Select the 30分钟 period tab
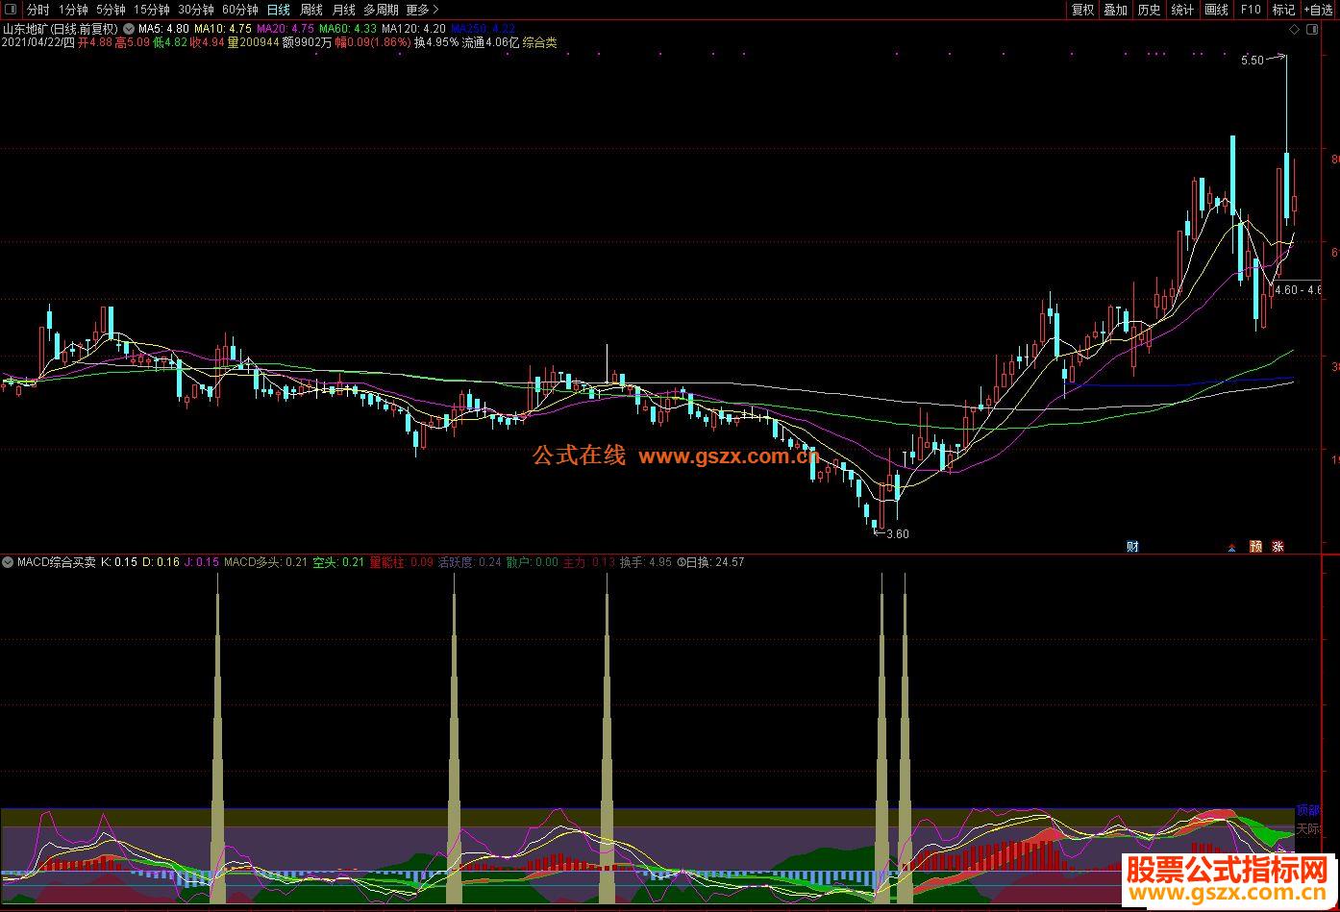Image resolution: width=1340 pixels, height=912 pixels. tap(196, 10)
